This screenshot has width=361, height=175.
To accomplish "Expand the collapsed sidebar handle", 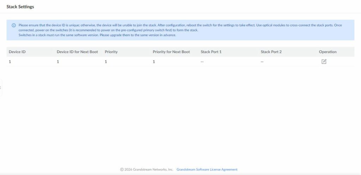I will [x=1, y=87].
